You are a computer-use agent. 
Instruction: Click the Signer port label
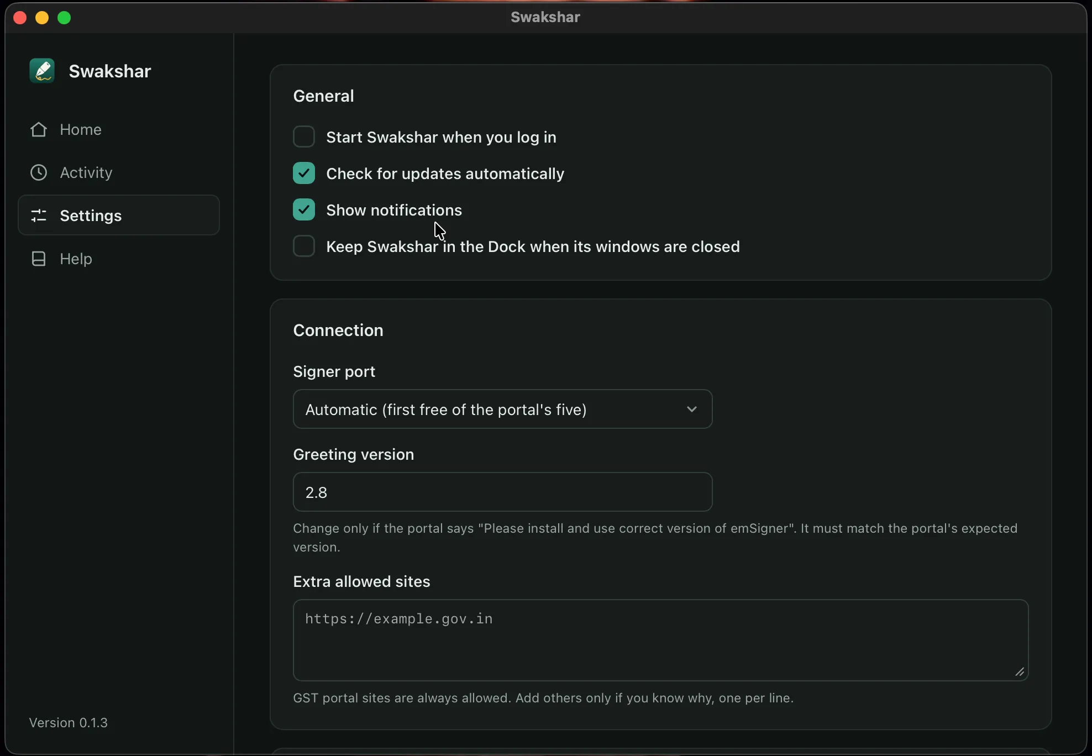coord(334,372)
